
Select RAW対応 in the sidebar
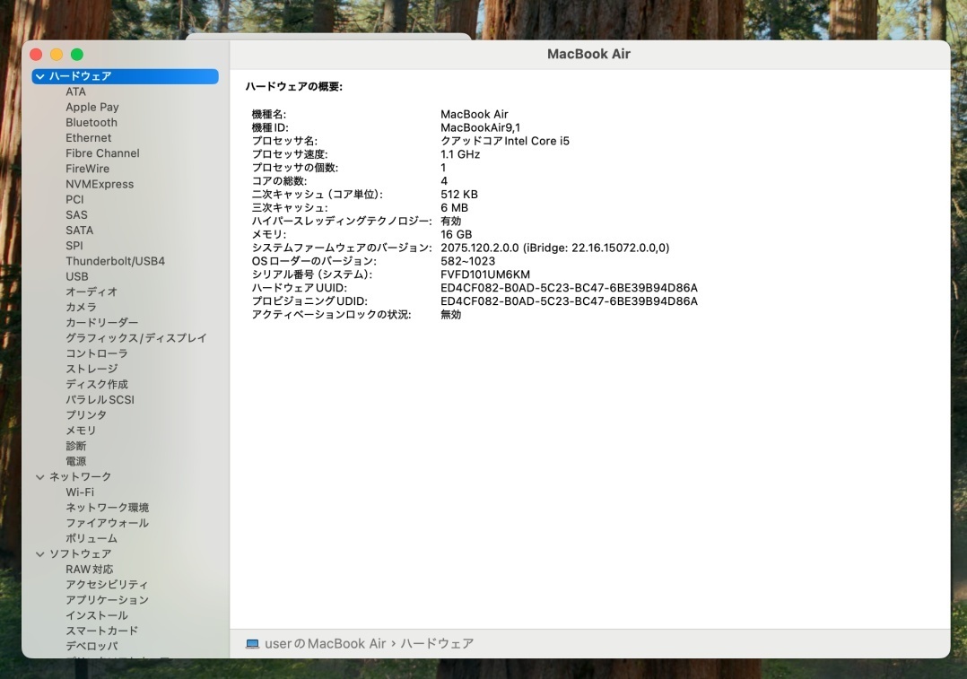(90, 570)
